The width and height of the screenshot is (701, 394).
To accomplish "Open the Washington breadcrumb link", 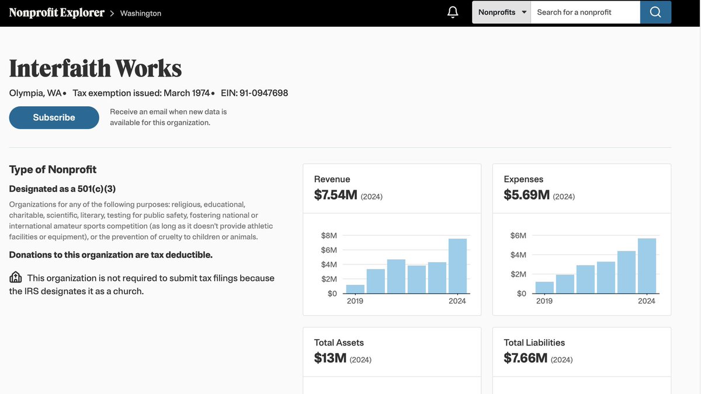I will pos(141,13).
